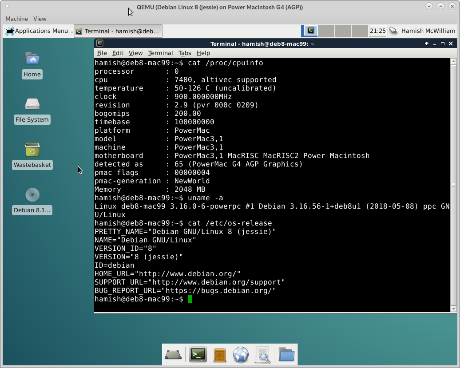
Task: Click the '900.000000MHz' clock value
Action: [203, 97]
